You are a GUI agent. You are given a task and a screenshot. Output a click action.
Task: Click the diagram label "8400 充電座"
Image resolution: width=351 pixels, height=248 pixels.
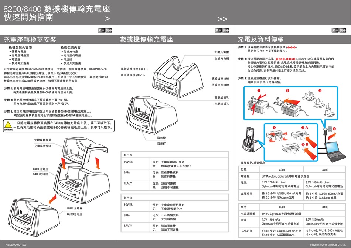(41, 169)
